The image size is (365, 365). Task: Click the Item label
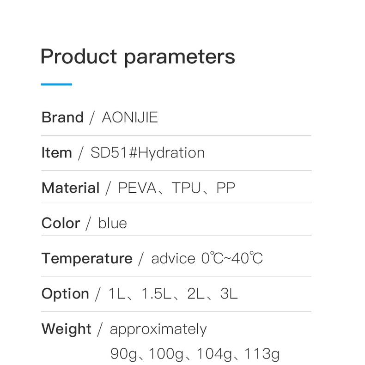56,153
